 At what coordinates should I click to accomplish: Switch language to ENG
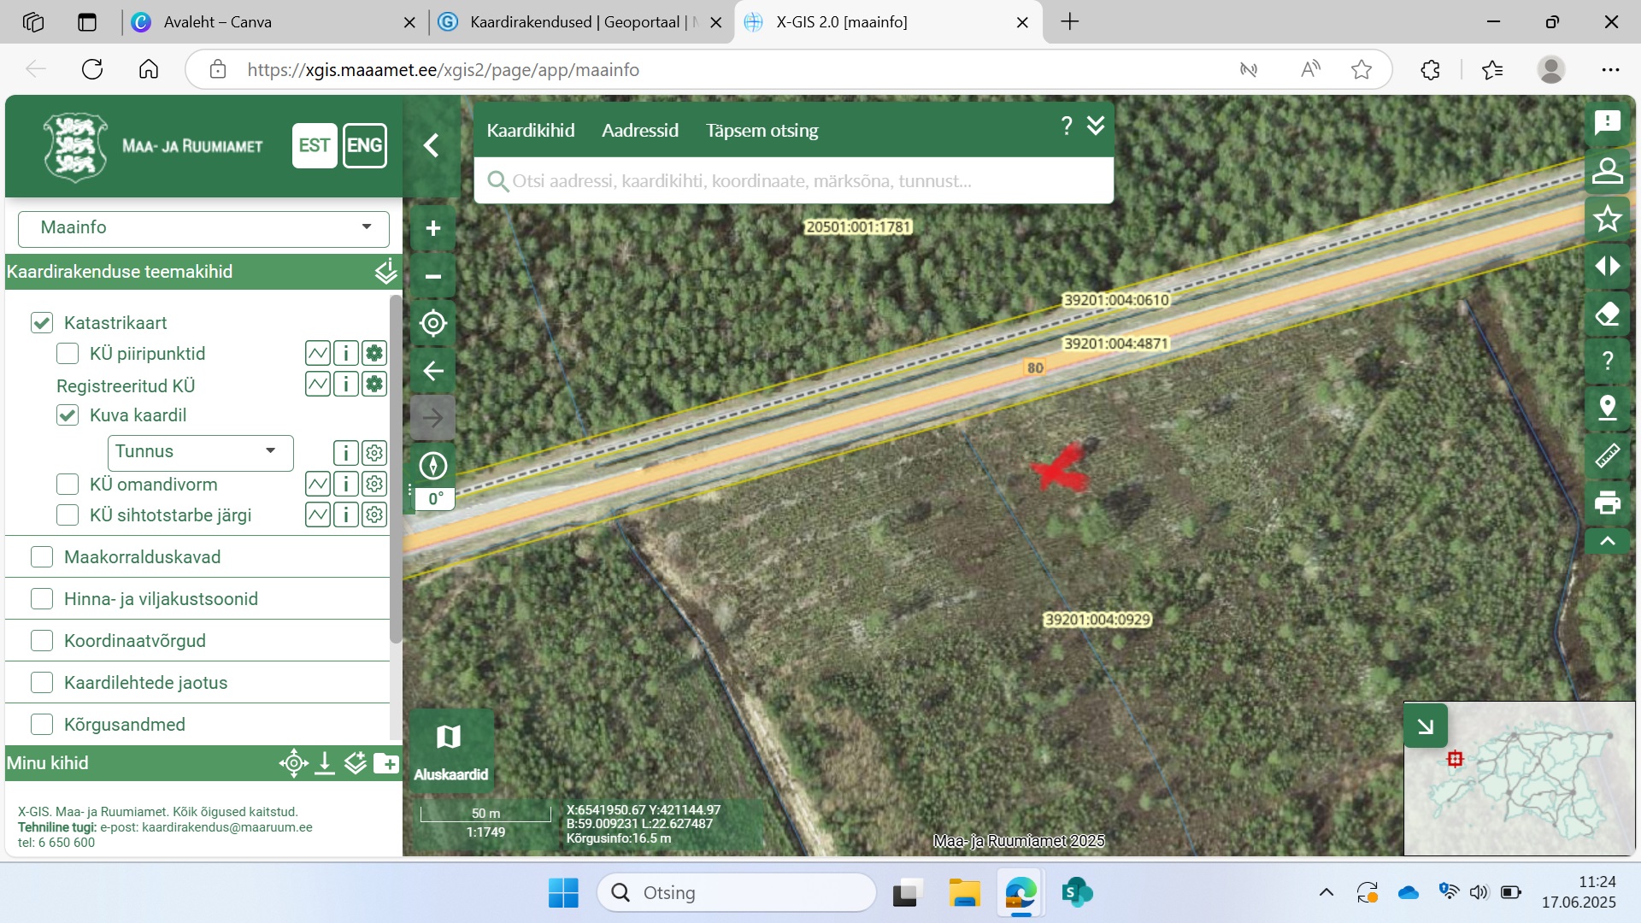(x=364, y=145)
